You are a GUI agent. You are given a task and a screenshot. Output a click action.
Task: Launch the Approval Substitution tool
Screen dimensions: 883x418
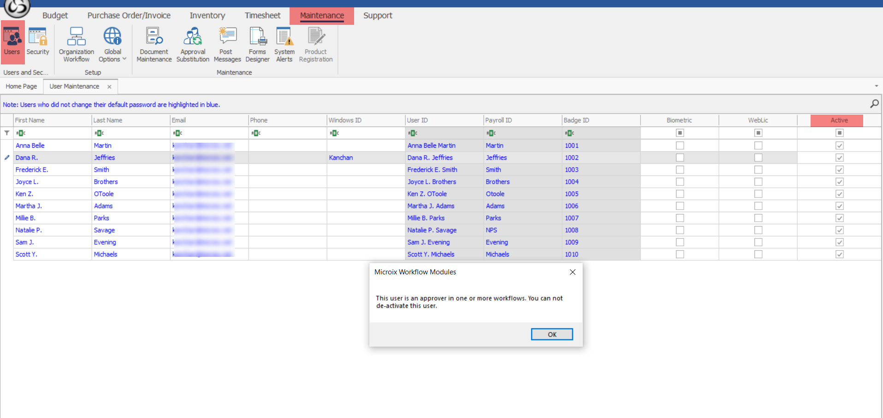pyautogui.click(x=193, y=45)
